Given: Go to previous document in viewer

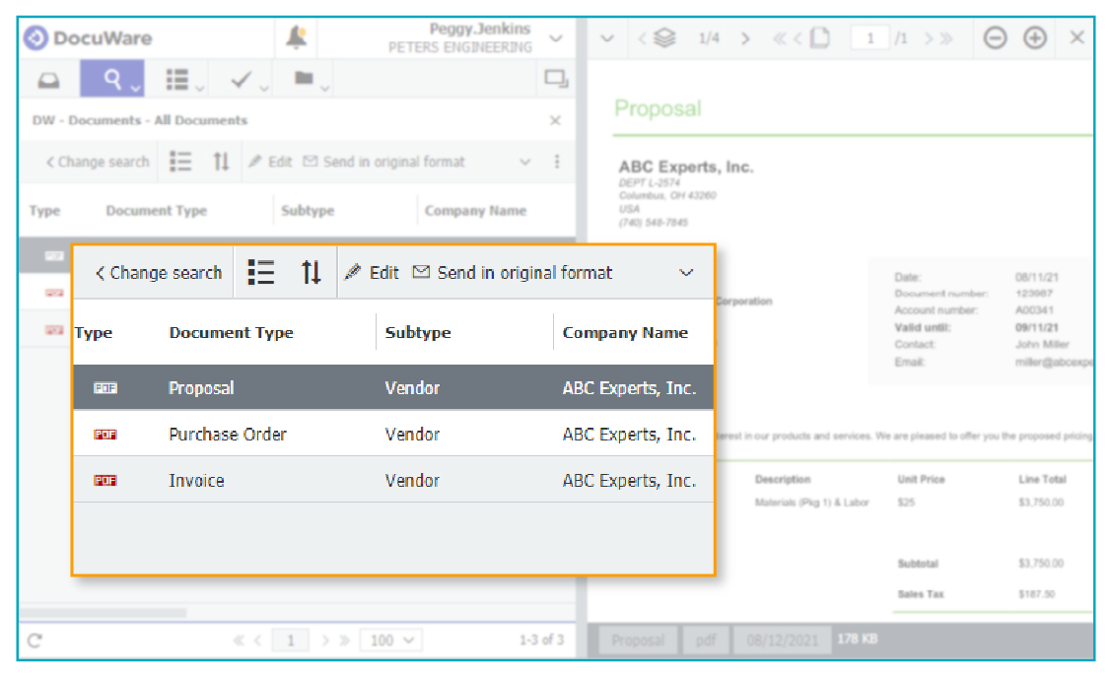Looking at the screenshot, I should pos(642,38).
